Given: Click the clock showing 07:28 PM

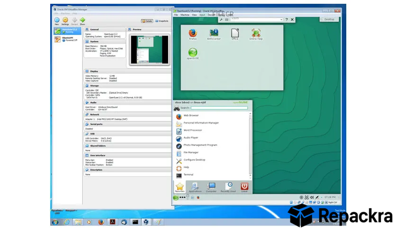Looking at the screenshot, I should 330,197.
